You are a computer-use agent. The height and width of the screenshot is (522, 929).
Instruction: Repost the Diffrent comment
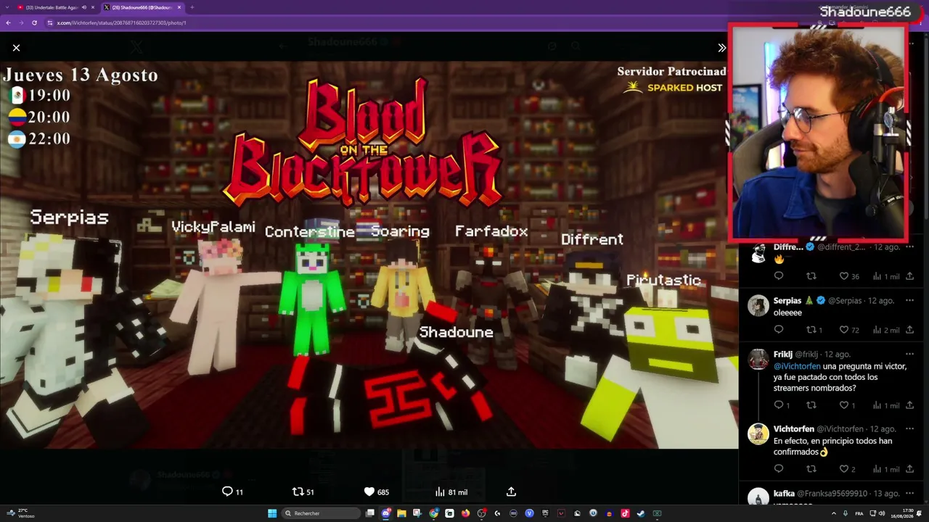811,276
